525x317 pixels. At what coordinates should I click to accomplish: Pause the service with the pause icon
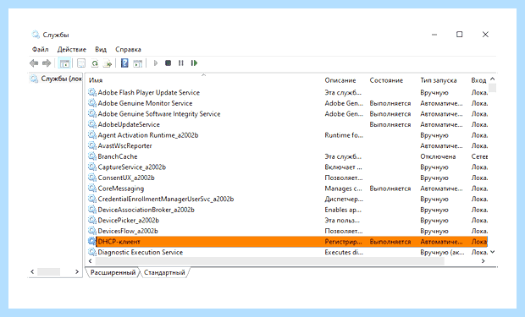point(181,63)
